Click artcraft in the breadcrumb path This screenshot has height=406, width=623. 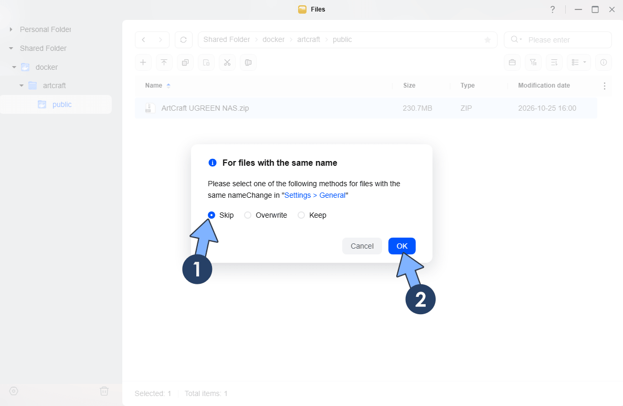pos(309,39)
